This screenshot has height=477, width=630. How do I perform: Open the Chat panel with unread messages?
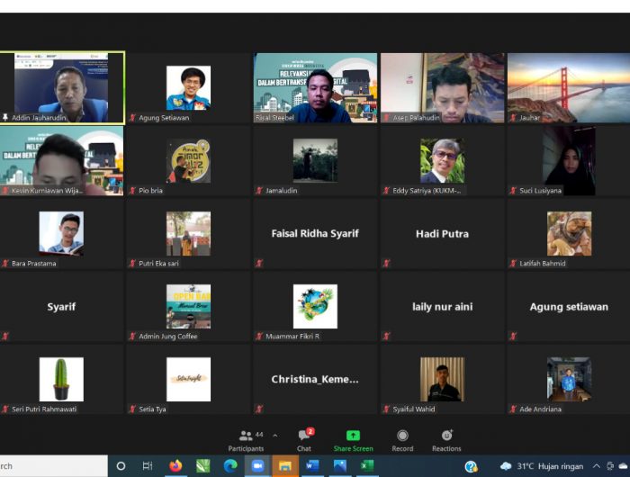(x=304, y=439)
